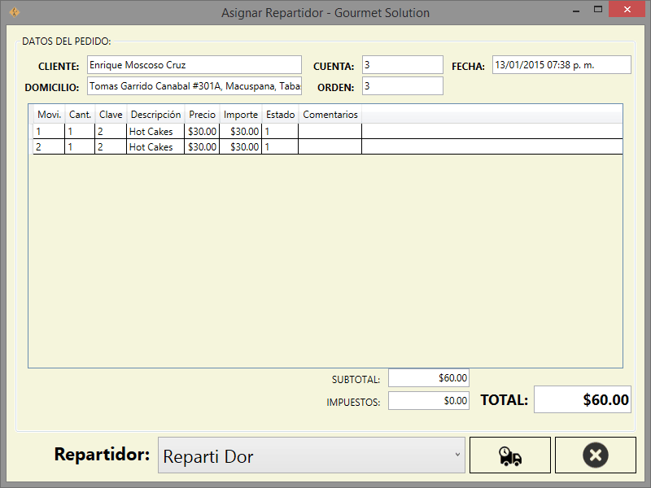Open the Repartidor dropdown list
The image size is (651, 488).
pyautogui.click(x=310, y=455)
